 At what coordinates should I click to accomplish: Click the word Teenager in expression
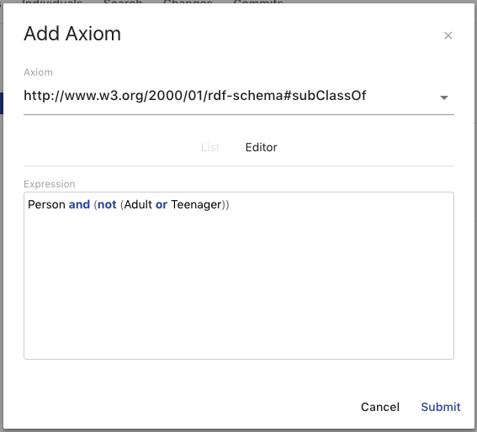[197, 205]
